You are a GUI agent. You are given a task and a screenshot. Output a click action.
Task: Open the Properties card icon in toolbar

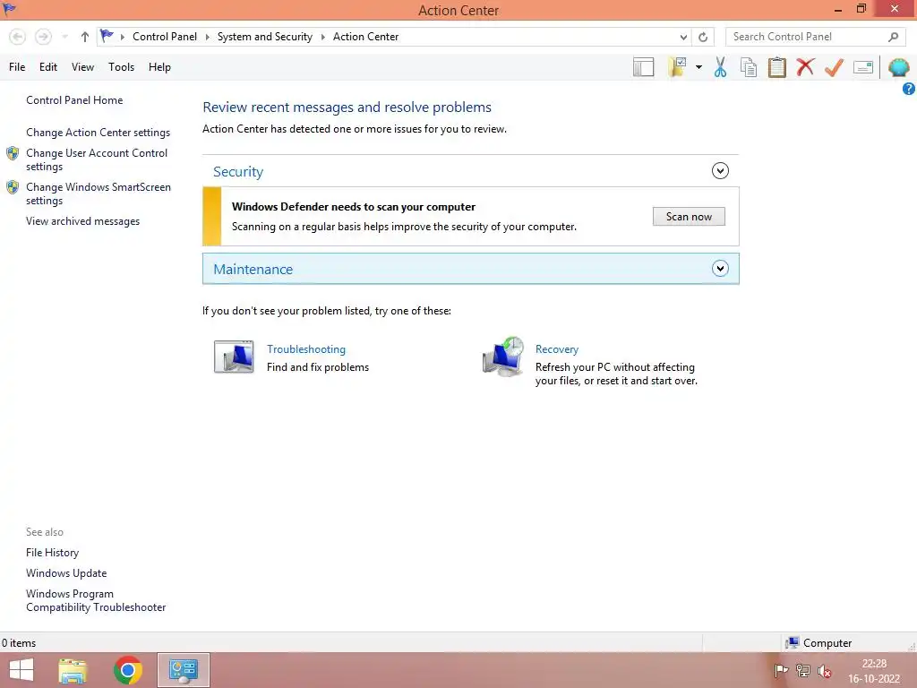863,67
